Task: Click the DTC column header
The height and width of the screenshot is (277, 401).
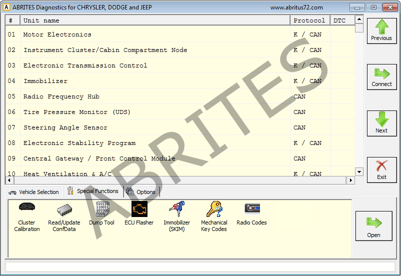Action: click(342, 20)
